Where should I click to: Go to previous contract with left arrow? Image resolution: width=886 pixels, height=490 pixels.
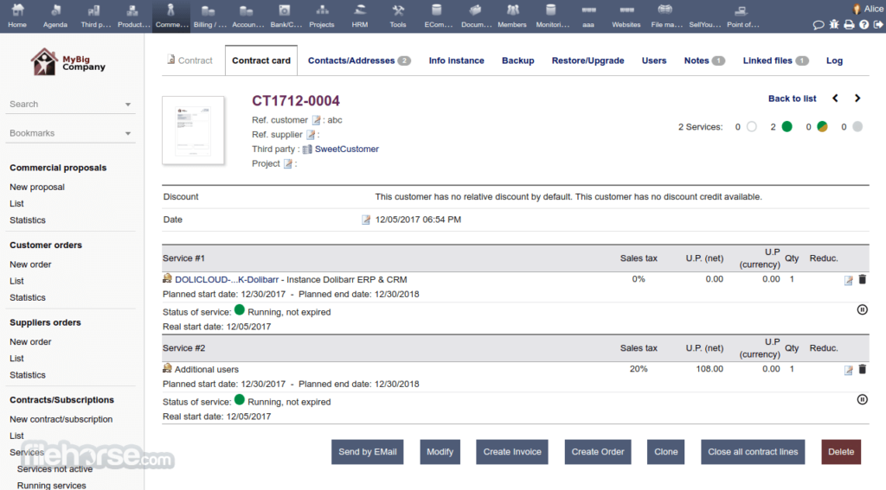click(x=836, y=99)
